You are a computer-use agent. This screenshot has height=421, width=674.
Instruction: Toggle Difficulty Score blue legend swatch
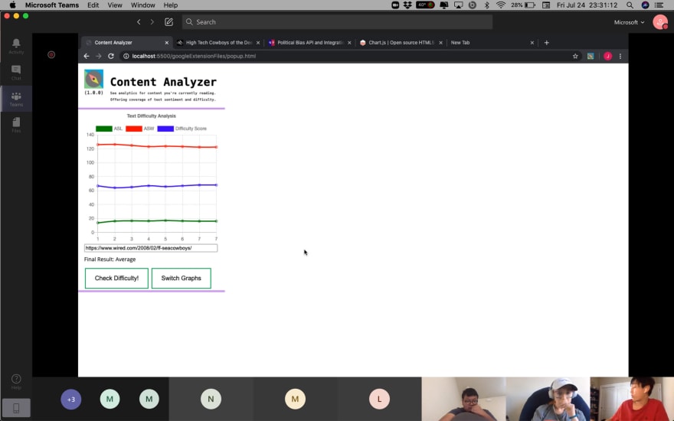pos(165,129)
